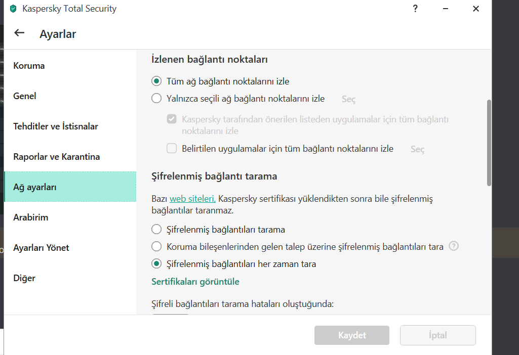Open the Koruma settings section

[x=70, y=66]
